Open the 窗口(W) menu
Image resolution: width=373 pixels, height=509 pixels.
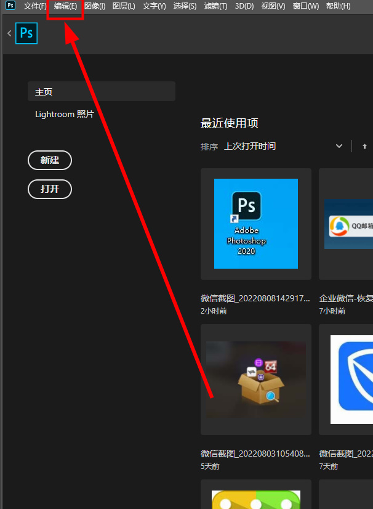(305, 6)
